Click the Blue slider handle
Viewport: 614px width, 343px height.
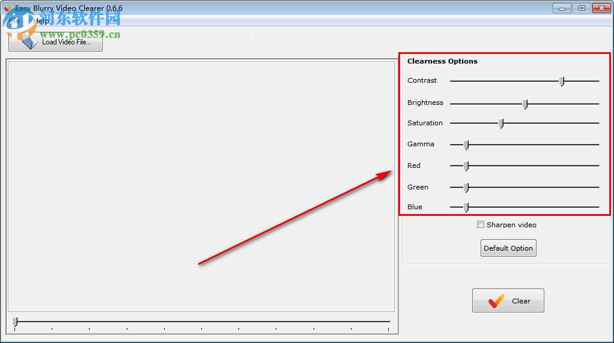pyautogui.click(x=466, y=207)
